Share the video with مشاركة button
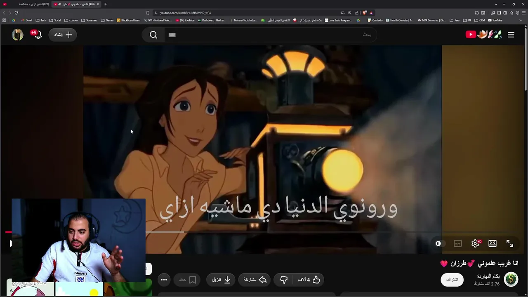Viewport: 528px width, 297px height. tap(255, 280)
